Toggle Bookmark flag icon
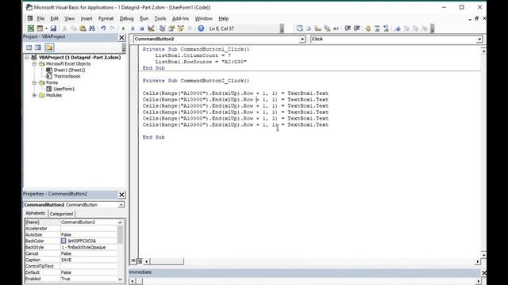The image size is (508, 285). click(397, 28)
